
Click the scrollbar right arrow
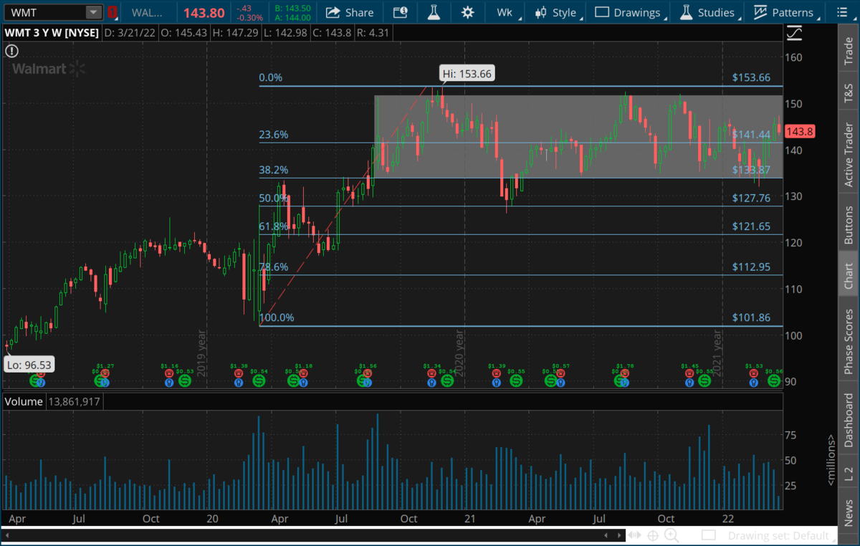point(619,535)
